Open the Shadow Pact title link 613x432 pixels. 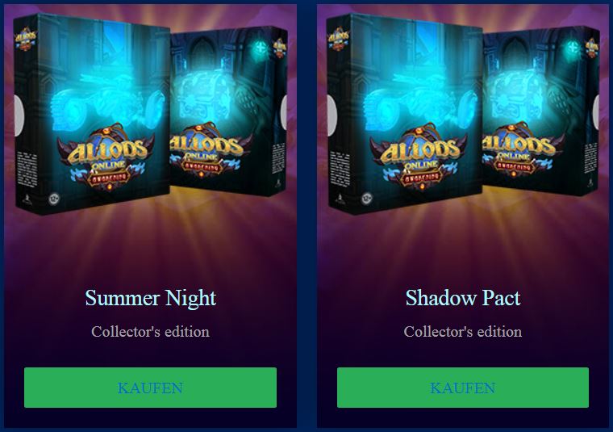click(463, 298)
